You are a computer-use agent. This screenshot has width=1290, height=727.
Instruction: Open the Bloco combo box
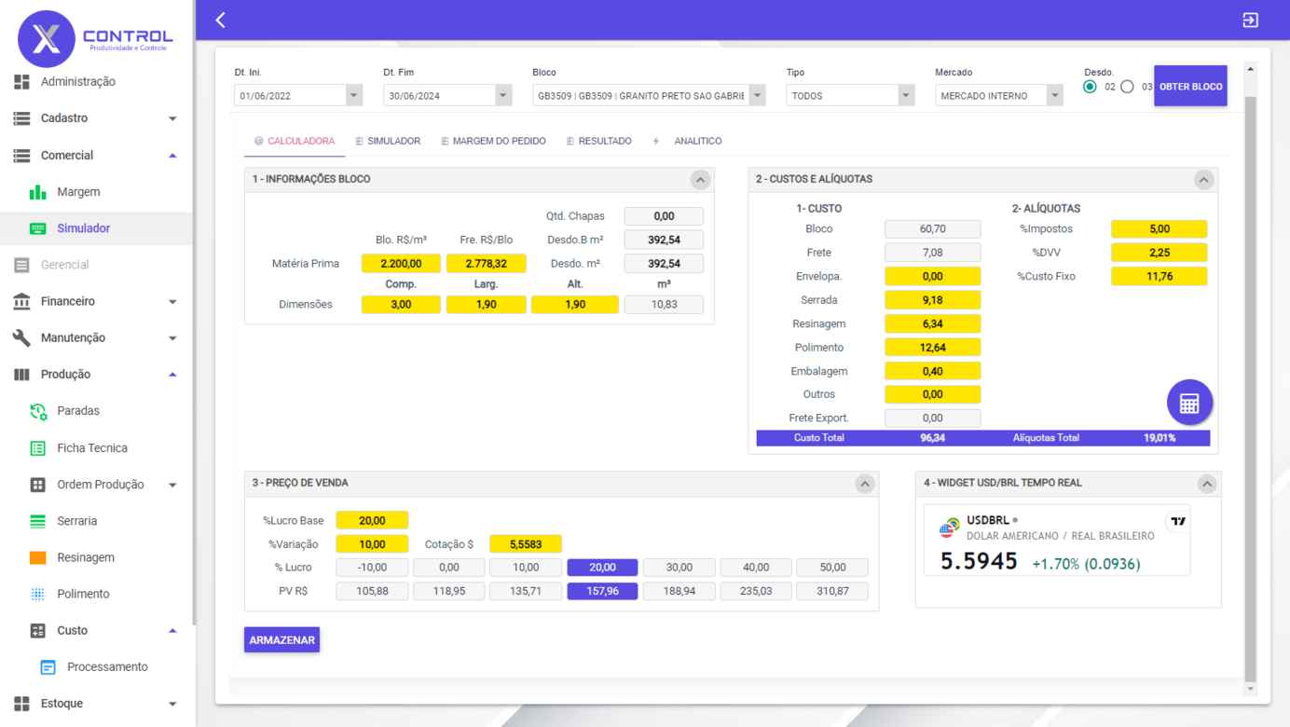[649, 95]
